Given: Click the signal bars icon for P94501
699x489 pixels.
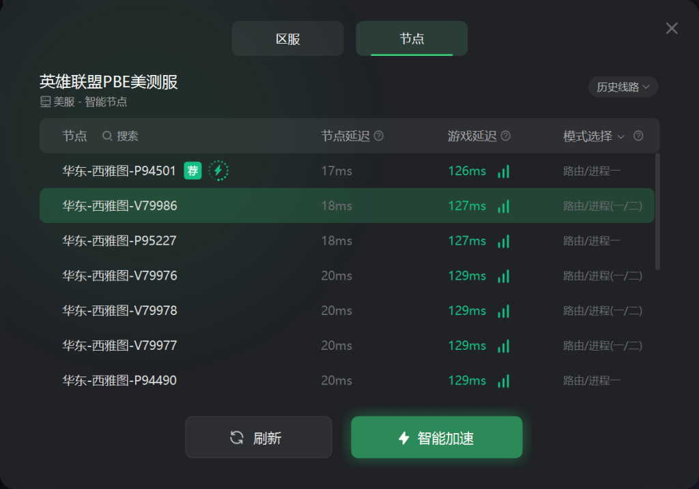Looking at the screenshot, I should point(503,171).
